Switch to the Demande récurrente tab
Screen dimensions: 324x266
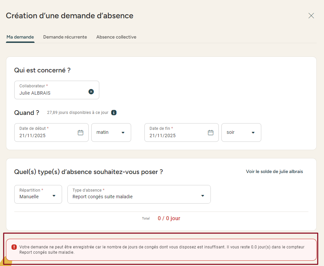pos(65,37)
